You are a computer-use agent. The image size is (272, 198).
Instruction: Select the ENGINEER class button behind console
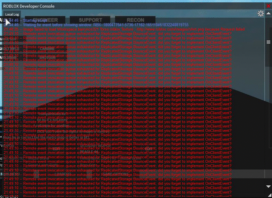45,20
